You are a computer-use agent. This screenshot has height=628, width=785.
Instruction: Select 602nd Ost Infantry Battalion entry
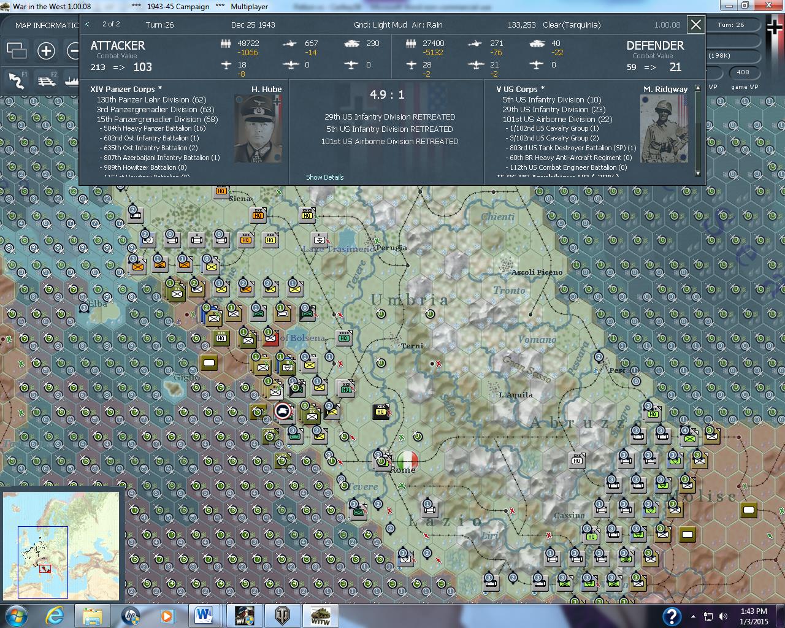(x=149, y=139)
